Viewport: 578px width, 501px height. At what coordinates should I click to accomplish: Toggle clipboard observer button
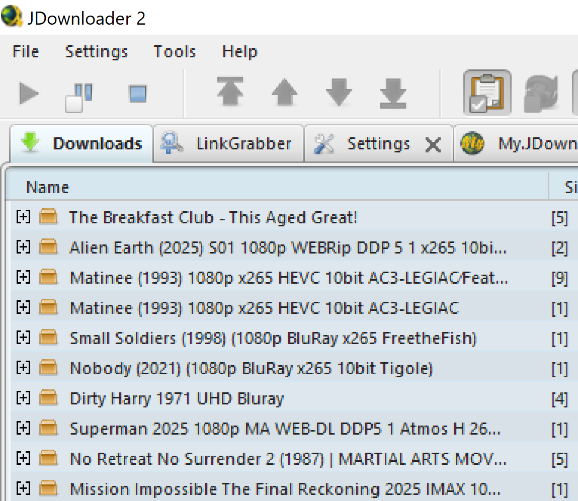tap(487, 93)
